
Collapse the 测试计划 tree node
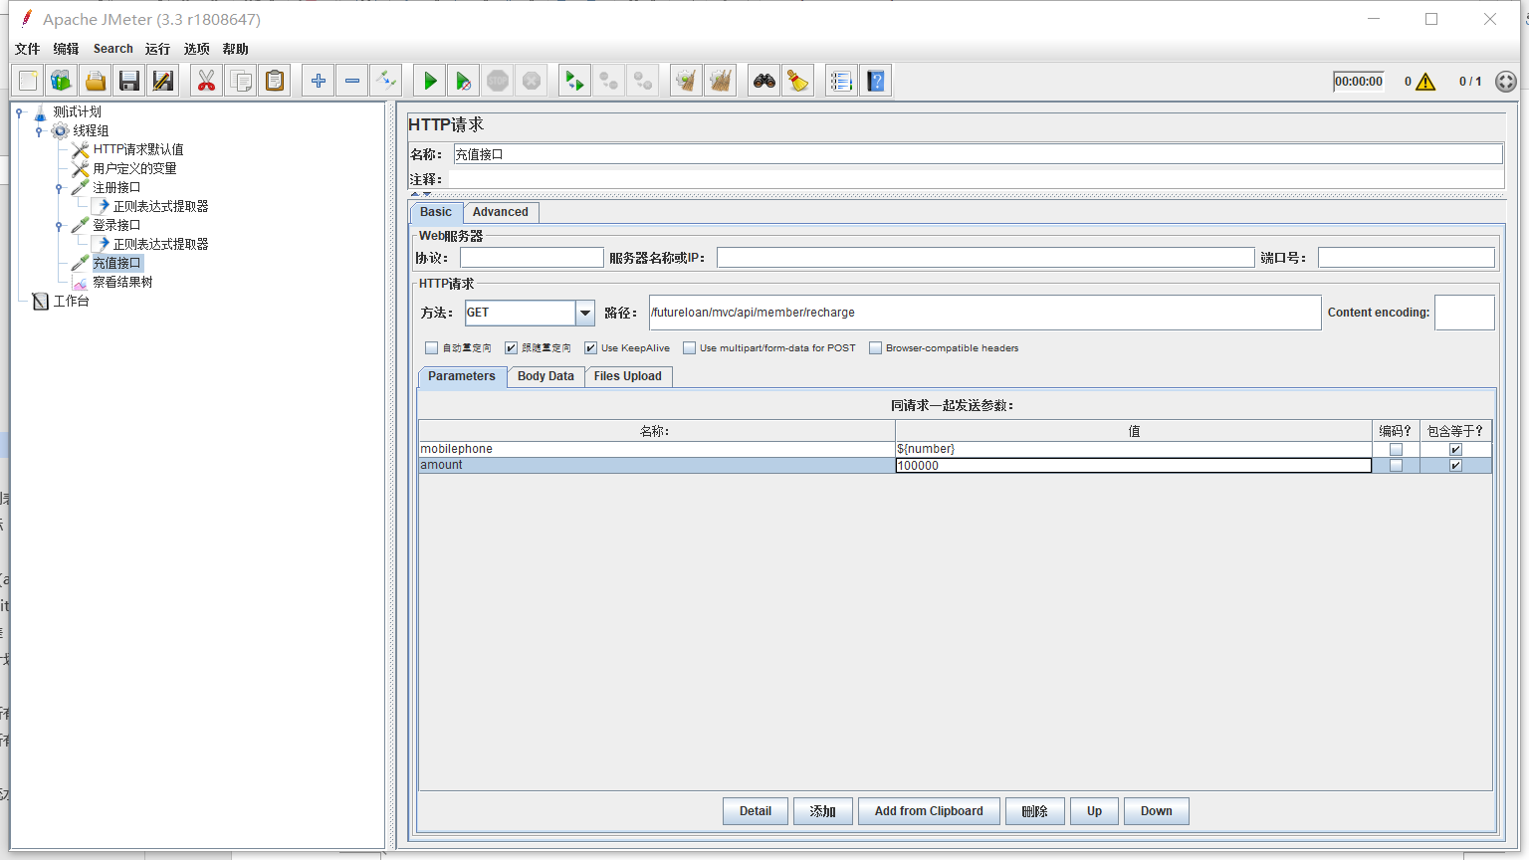19,112
